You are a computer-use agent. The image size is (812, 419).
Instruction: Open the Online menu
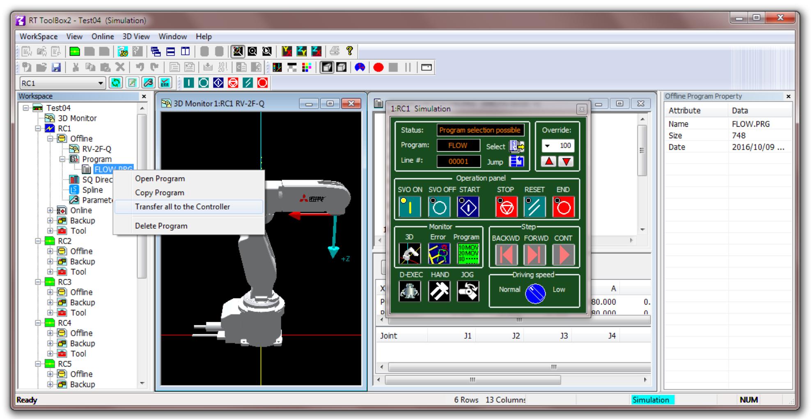click(103, 36)
